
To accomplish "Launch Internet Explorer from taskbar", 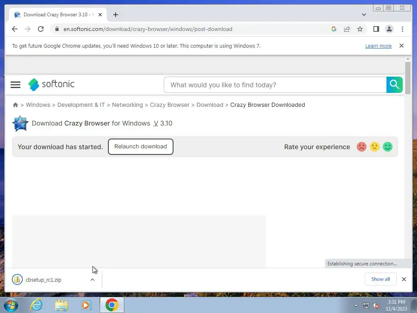I will [x=36, y=305].
